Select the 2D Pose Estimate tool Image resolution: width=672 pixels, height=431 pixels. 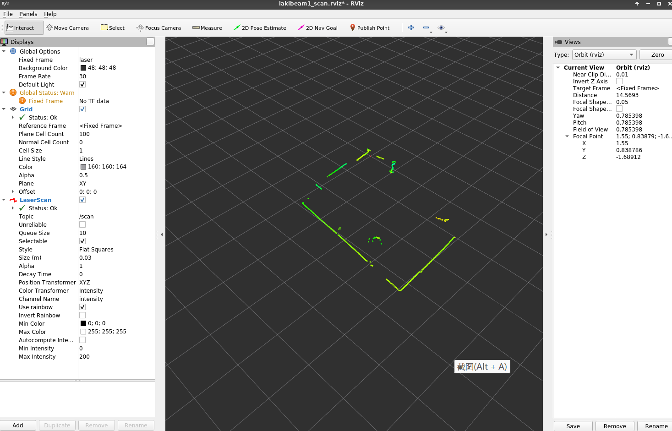(x=260, y=28)
